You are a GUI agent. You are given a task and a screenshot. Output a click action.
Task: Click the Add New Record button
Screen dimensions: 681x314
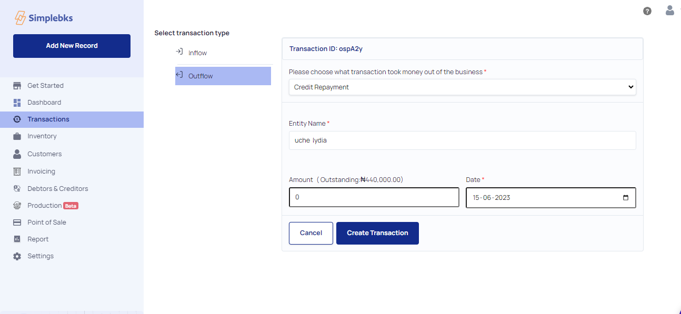click(72, 46)
